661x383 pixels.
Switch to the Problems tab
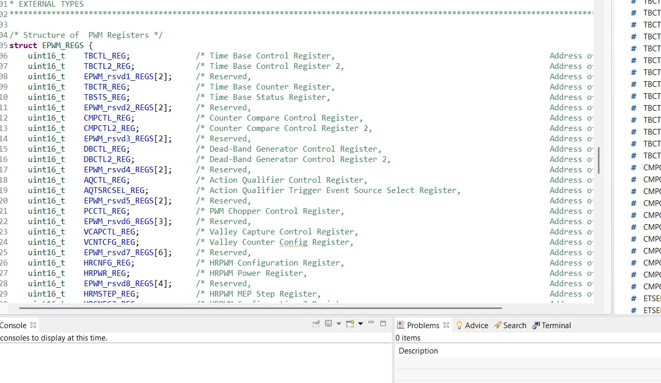click(x=422, y=325)
